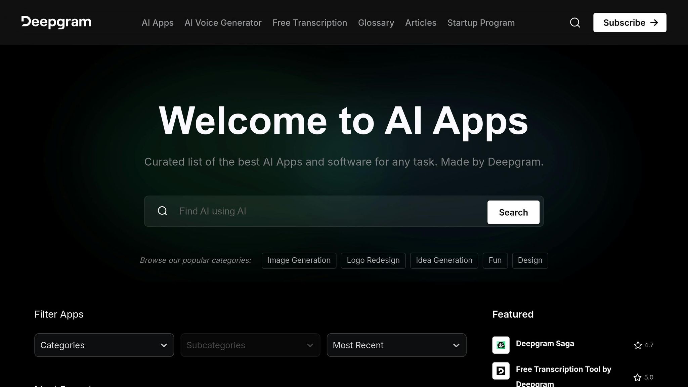Select the Design category tag
The image size is (688, 387).
tap(530, 260)
